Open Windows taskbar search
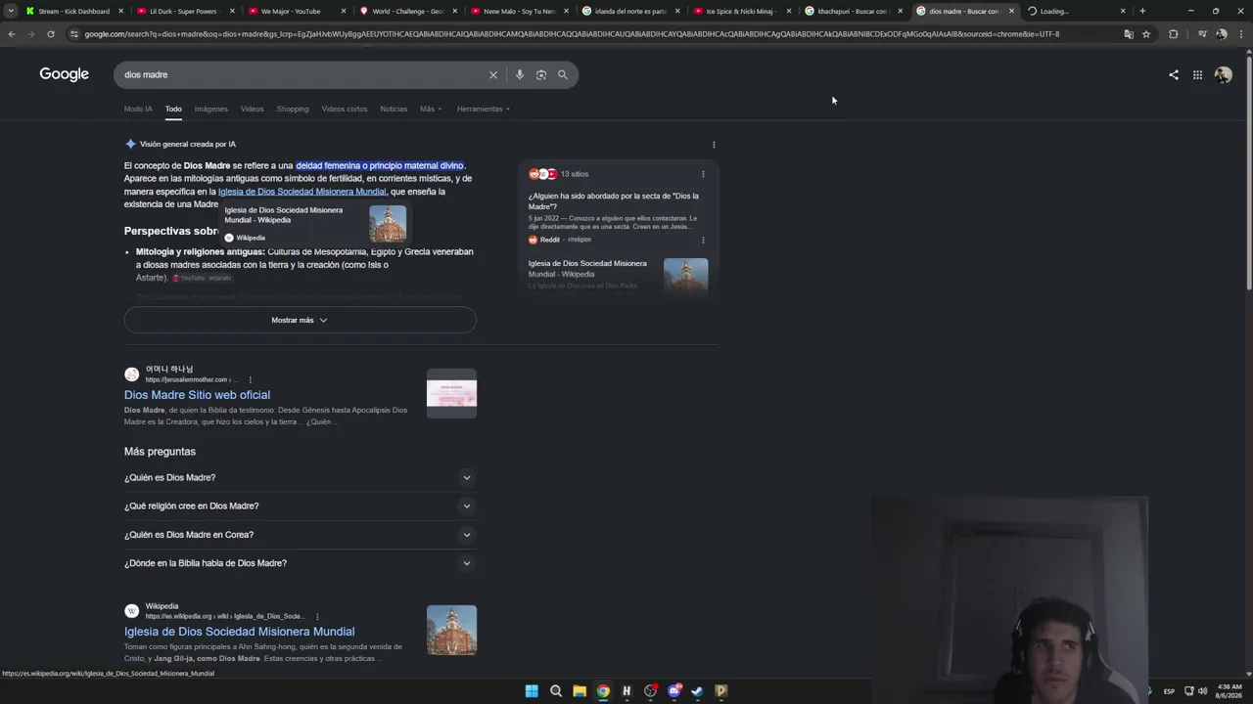 pyautogui.click(x=556, y=691)
